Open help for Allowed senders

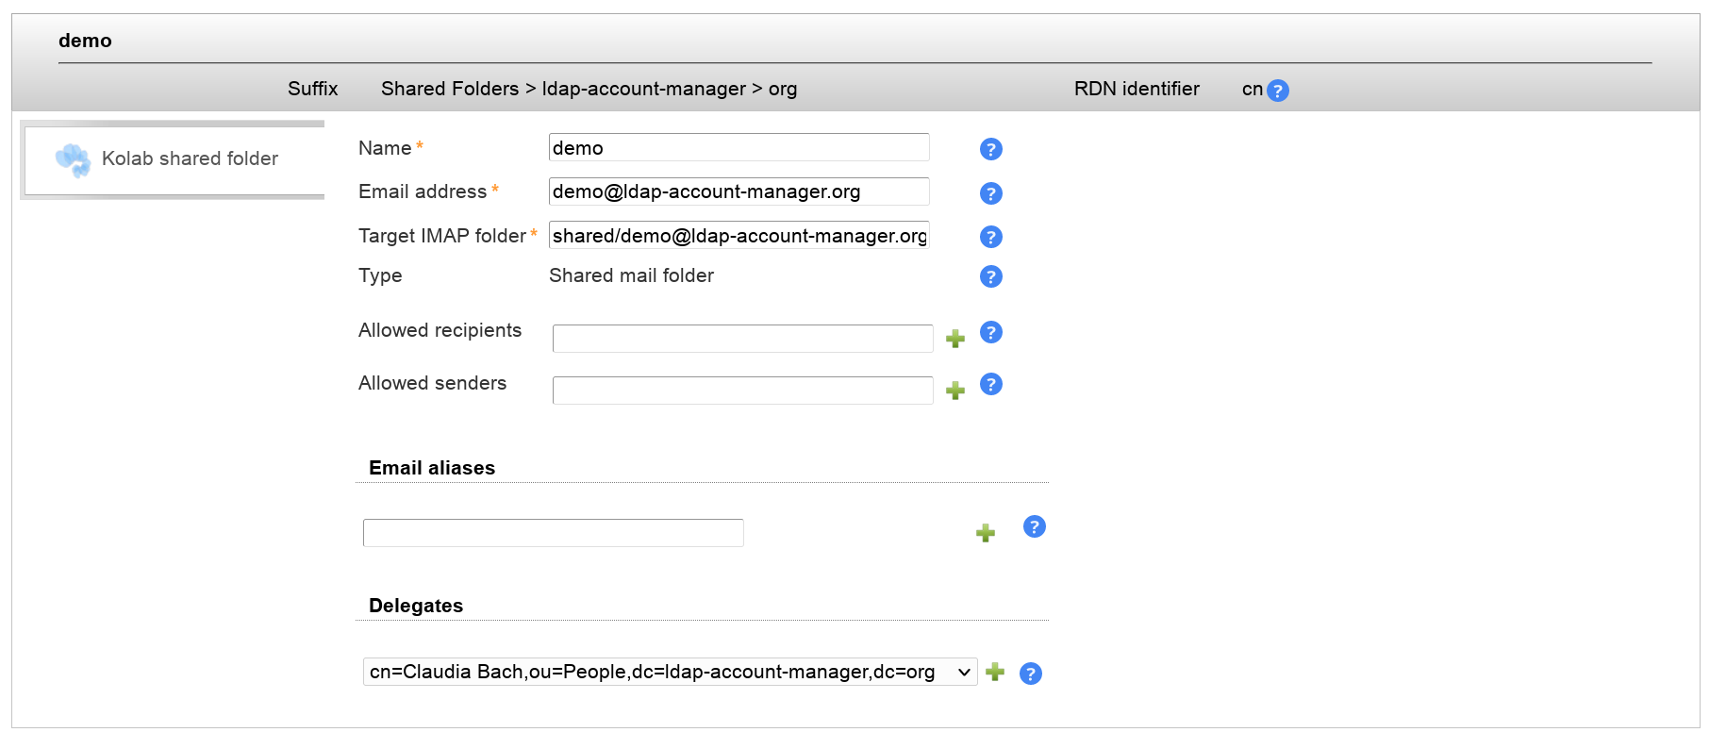click(x=990, y=384)
